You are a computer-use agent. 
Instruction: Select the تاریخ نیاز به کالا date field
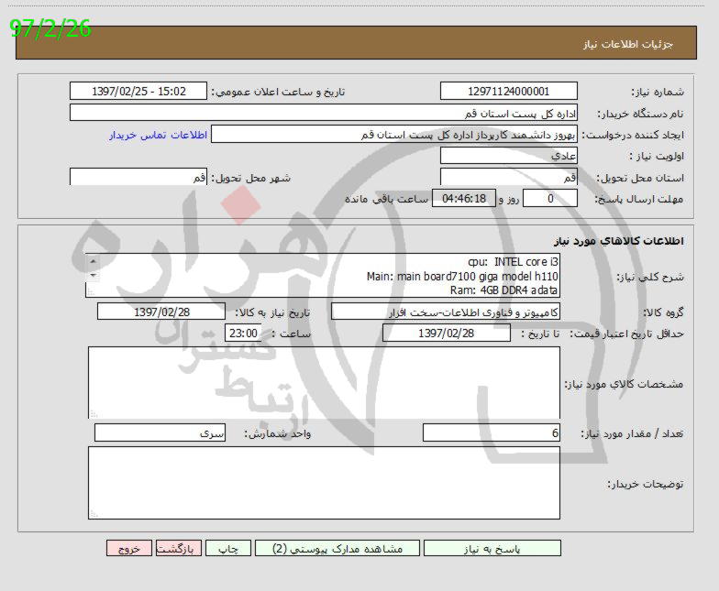[x=161, y=312]
